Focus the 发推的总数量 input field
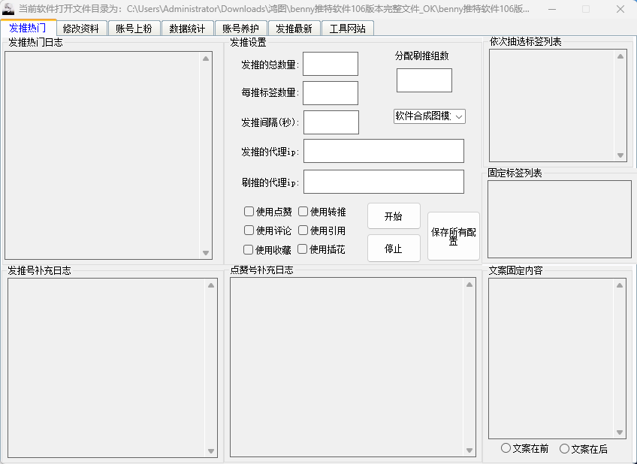Image resolution: width=637 pixels, height=464 pixels. pyautogui.click(x=331, y=64)
